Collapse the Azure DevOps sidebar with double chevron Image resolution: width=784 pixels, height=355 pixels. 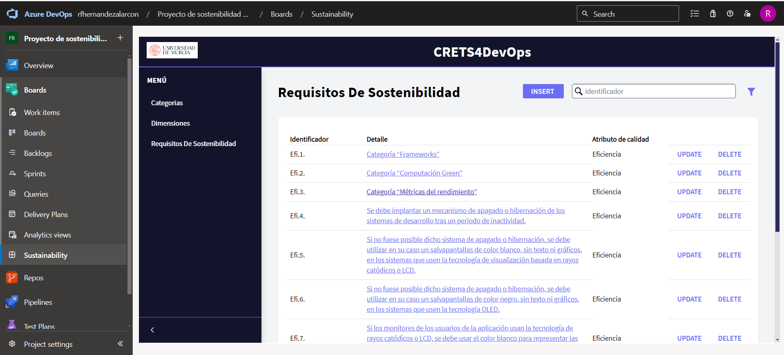121,344
